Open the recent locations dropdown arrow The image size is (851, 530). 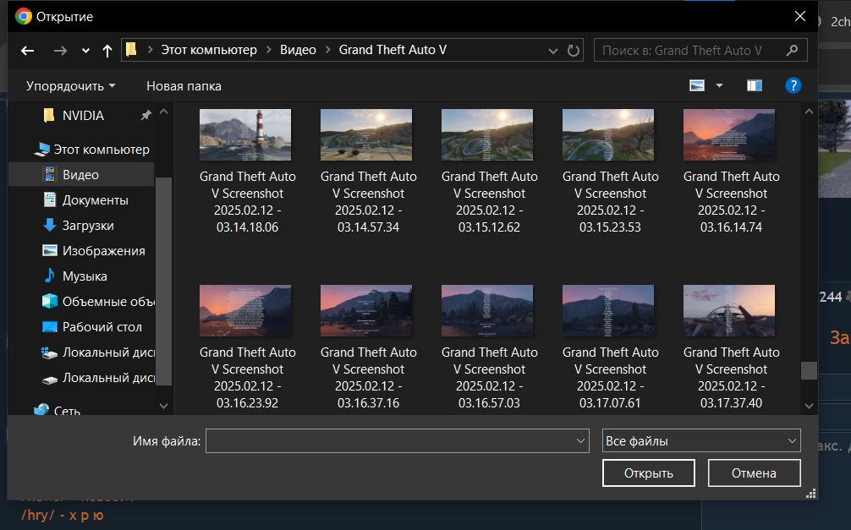85,51
